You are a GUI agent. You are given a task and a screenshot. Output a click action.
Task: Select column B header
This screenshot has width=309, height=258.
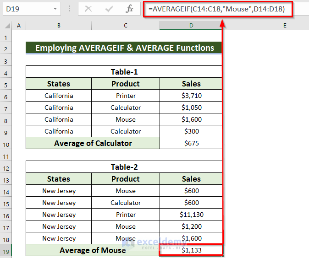(x=59, y=26)
